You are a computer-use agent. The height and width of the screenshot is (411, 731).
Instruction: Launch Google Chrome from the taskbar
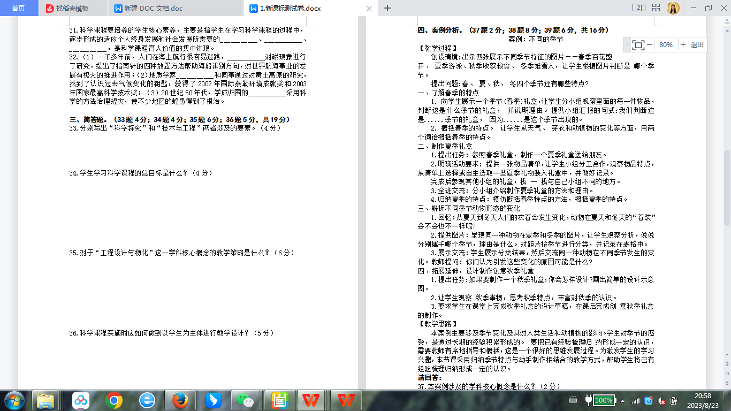tap(114, 400)
